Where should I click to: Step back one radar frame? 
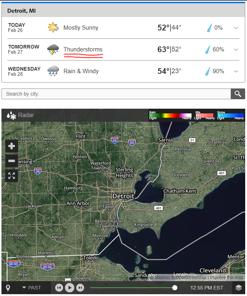[59, 288]
